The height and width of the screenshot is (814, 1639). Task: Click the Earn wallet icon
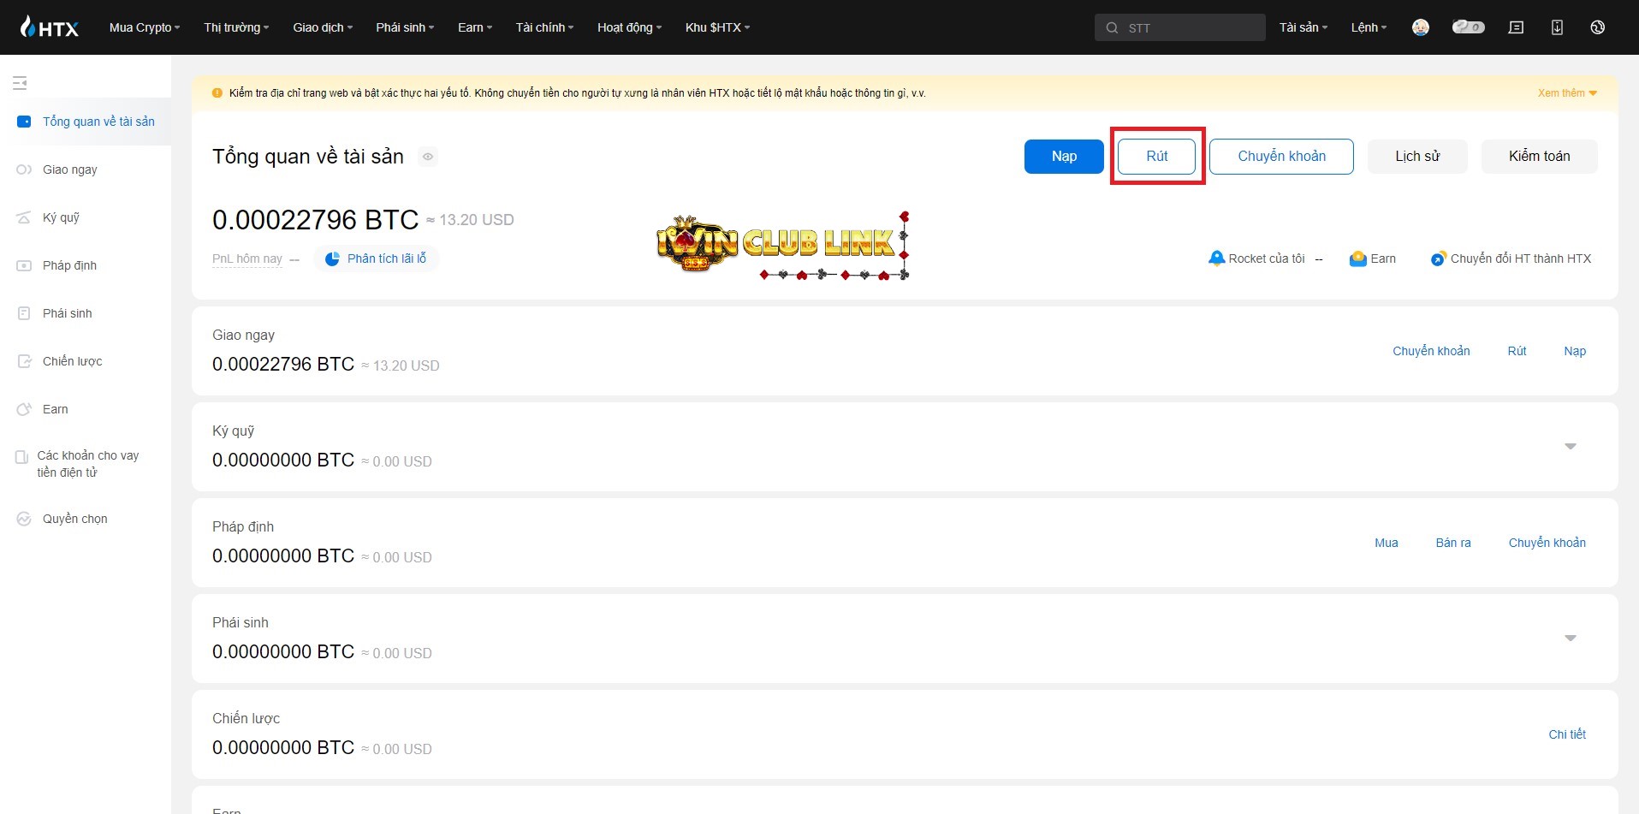tap(1357, 258)
